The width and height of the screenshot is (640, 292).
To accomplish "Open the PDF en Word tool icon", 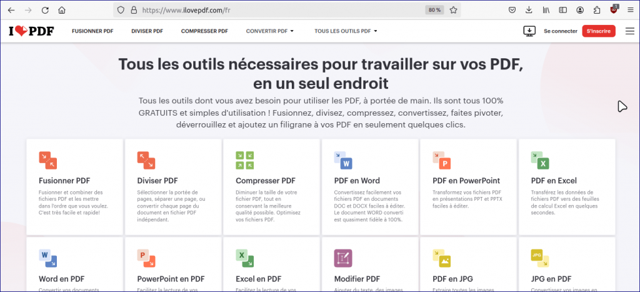I will coord(343,160).
